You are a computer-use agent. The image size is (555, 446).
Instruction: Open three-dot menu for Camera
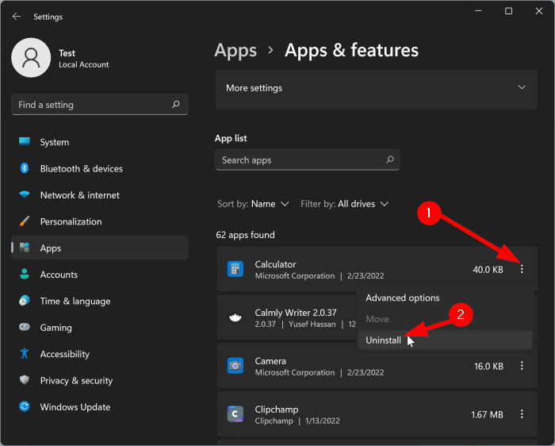click(x=522, y=366)
